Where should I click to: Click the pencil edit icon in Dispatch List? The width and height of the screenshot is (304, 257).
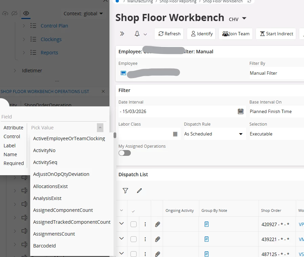coord(139,191)
